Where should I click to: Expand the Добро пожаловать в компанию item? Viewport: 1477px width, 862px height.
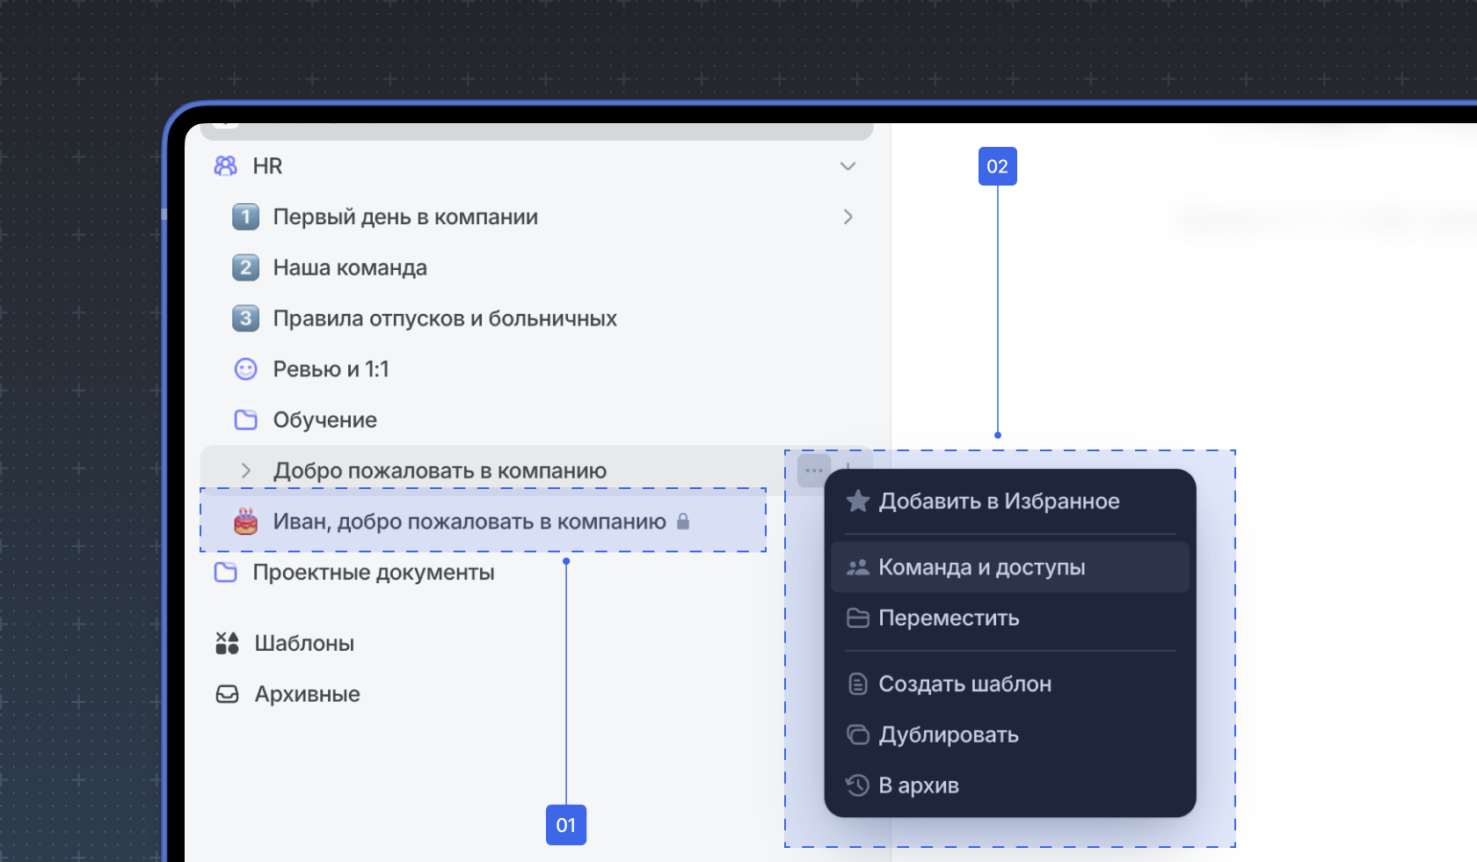click(x=246, y=471)
